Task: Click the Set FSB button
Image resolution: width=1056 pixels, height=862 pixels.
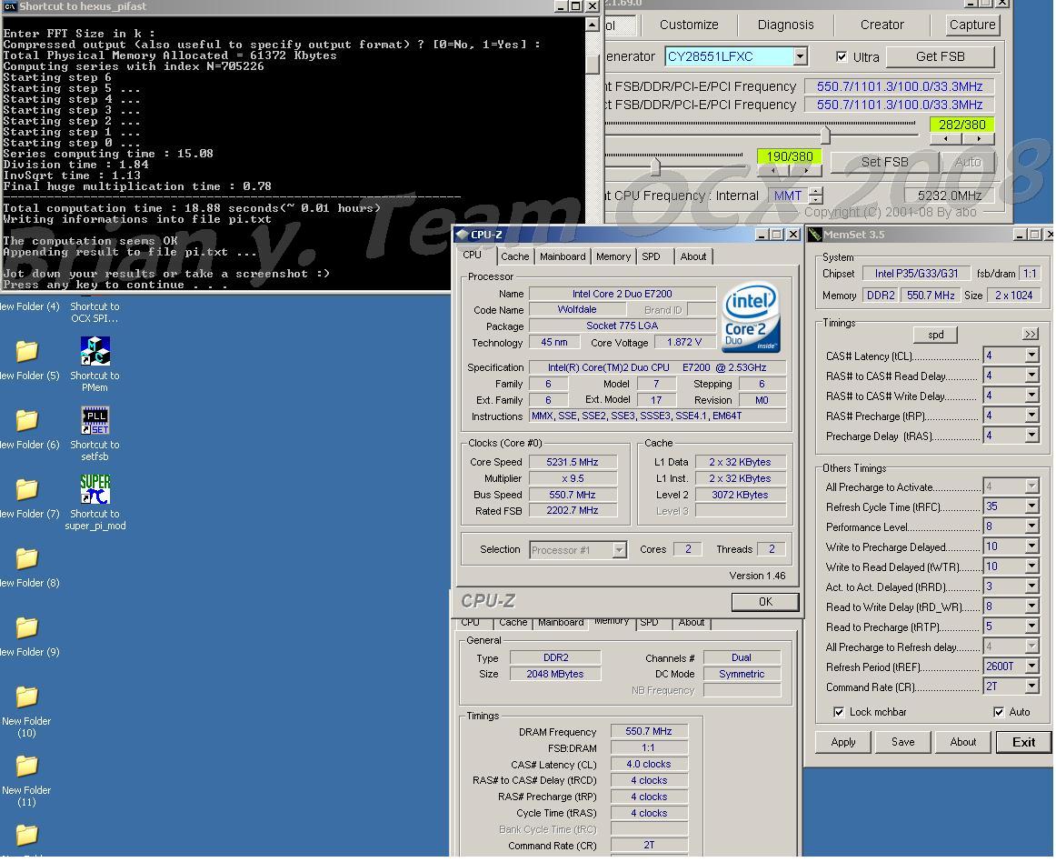Action: pos(884,162)
